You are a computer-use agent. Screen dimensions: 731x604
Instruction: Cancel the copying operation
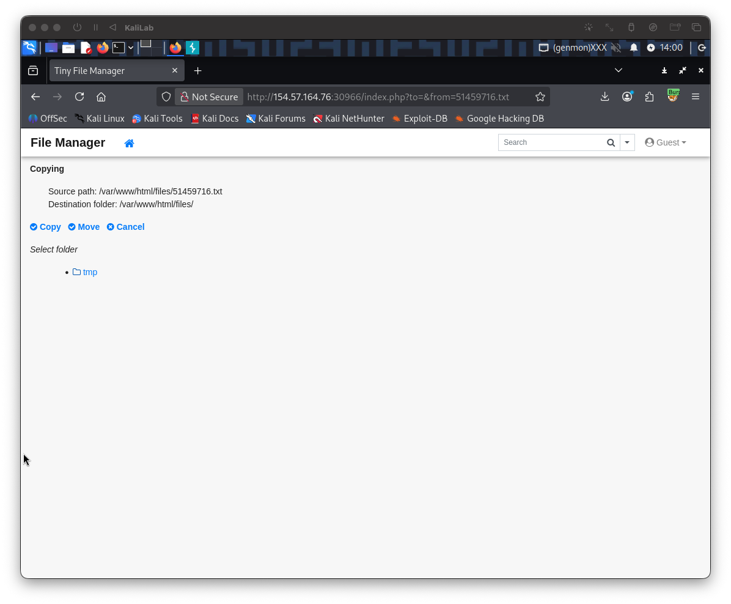pos(126,227)
